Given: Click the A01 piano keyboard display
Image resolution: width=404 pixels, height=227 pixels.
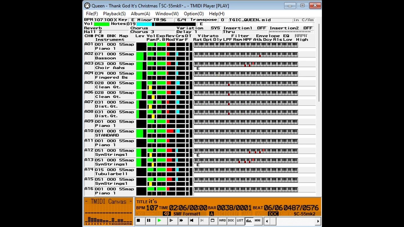Looking at the screenshot, I should (x=246, y=45).
